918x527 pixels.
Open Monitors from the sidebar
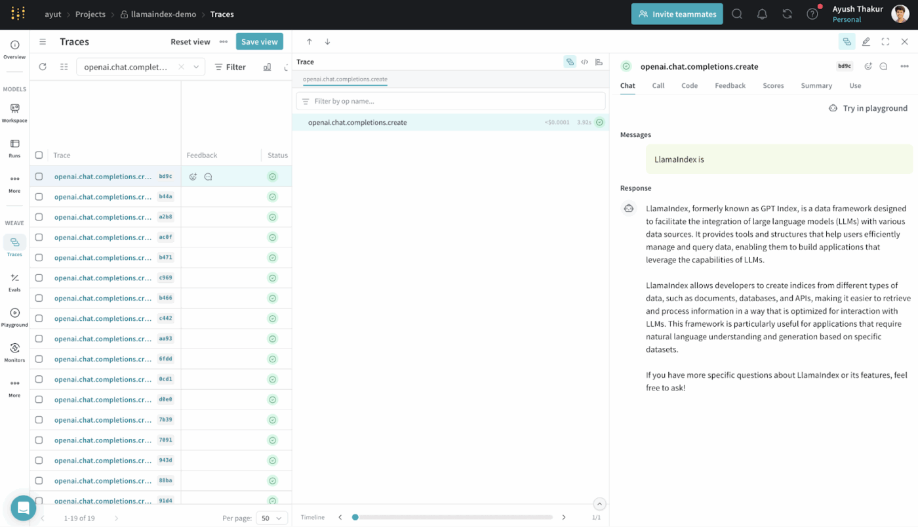(x=14, y=350)
